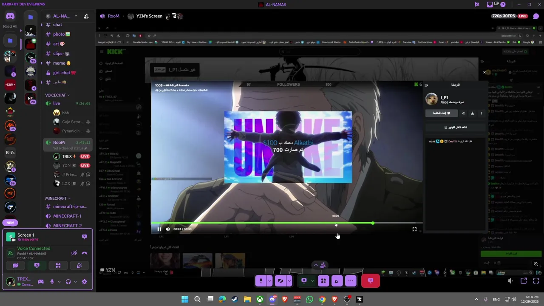Open the clips text channel
The height and width of the screenshot is (306, 544).
pos(68,54)
